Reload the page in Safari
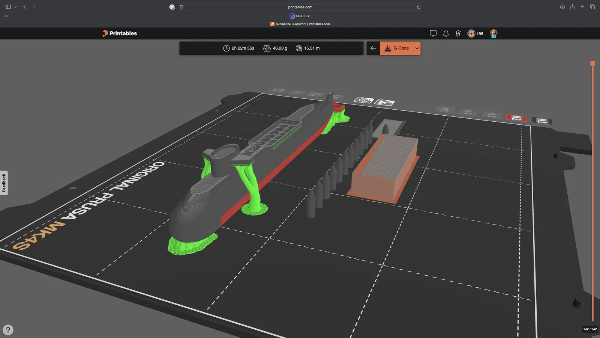This screenshot has width=600, height=338. tap(418, 7)
